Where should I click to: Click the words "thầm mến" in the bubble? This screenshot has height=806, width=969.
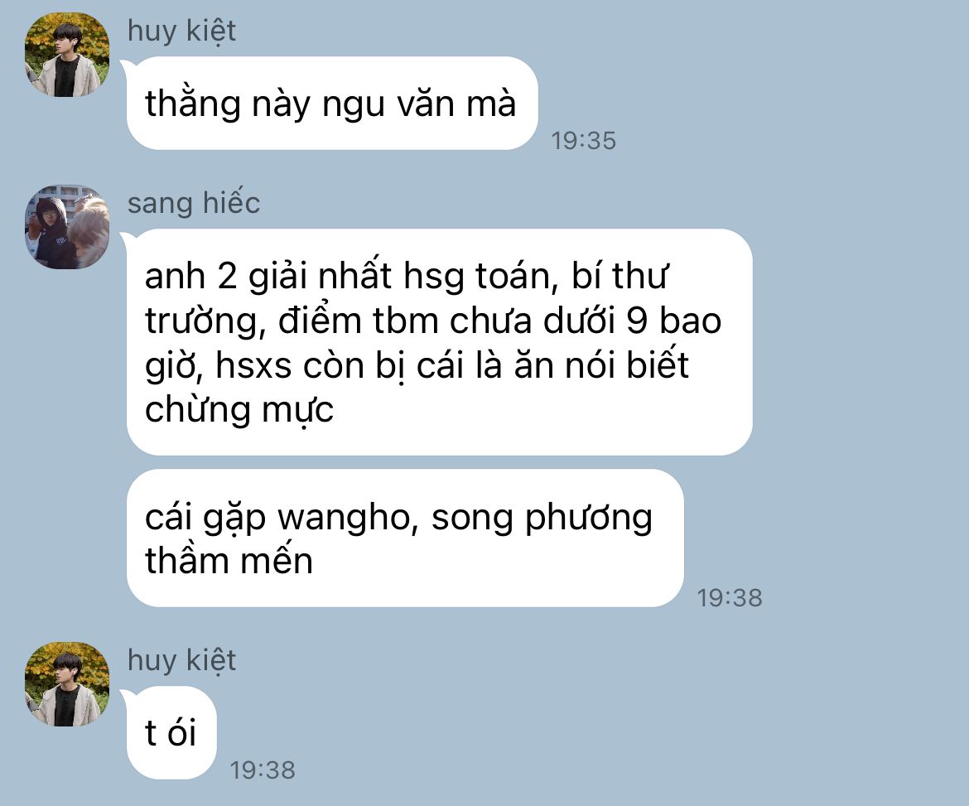tap(229, 561)
